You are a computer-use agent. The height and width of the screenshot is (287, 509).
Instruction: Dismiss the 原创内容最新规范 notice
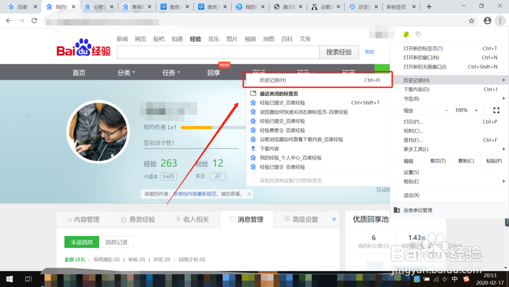249,194
